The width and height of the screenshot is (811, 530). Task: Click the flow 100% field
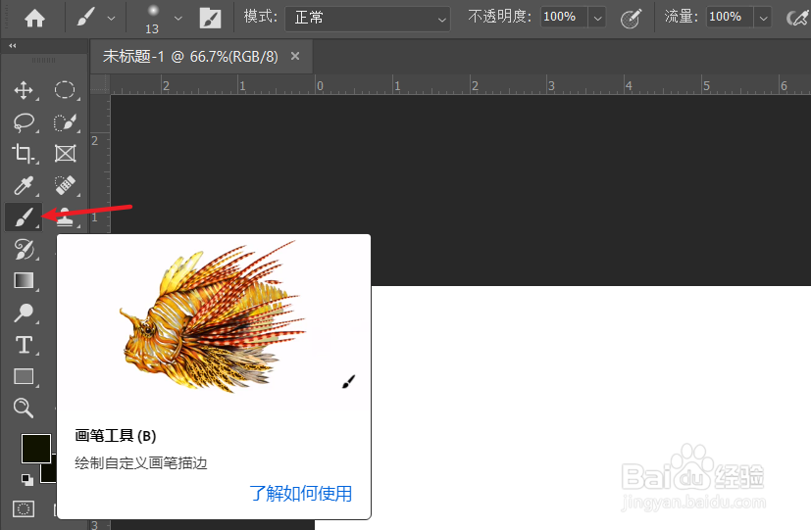[x=730, y=17]
